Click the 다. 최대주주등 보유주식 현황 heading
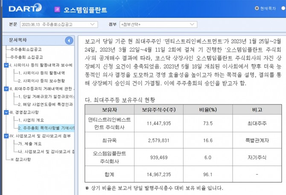The width and height of the screenshot is (286, 195). [x=120, y=100]
